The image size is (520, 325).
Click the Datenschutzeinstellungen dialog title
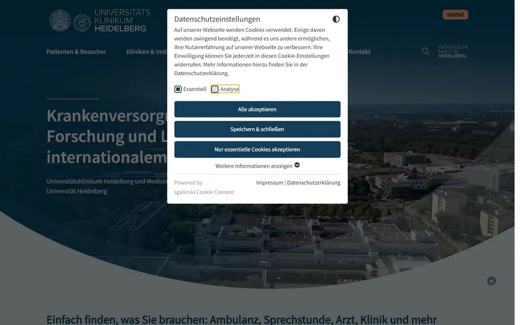[x=217, y=19]
